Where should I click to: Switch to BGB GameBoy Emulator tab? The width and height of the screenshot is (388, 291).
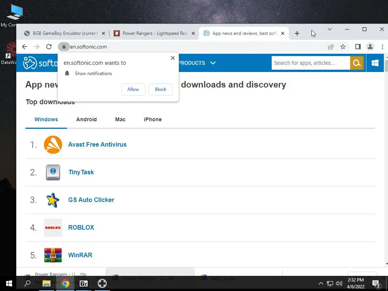click(64, 33)
